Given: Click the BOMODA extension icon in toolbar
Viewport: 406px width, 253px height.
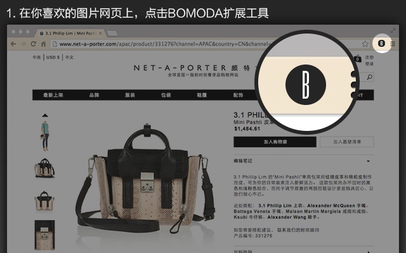Looking at the screenshot, I should [381, 44].
